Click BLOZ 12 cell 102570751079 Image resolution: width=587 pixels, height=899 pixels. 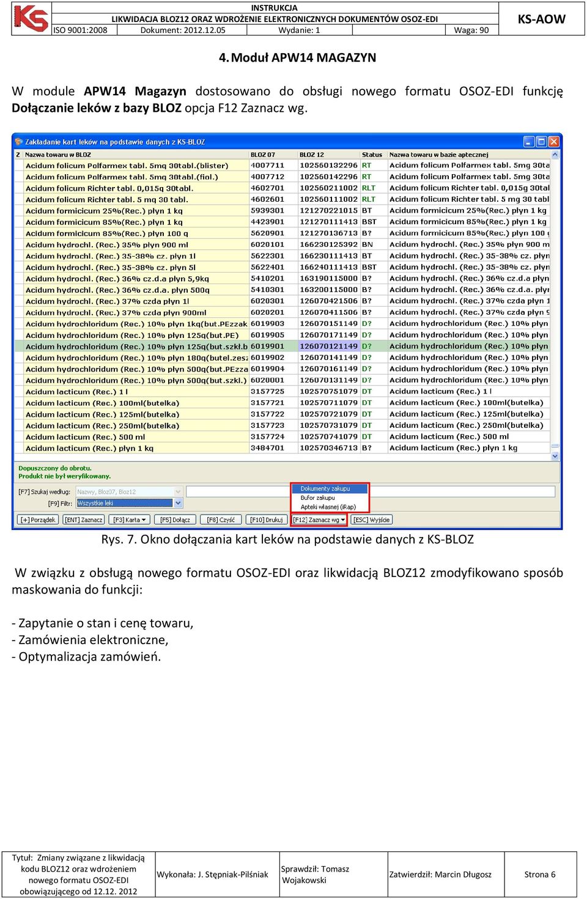328,392
